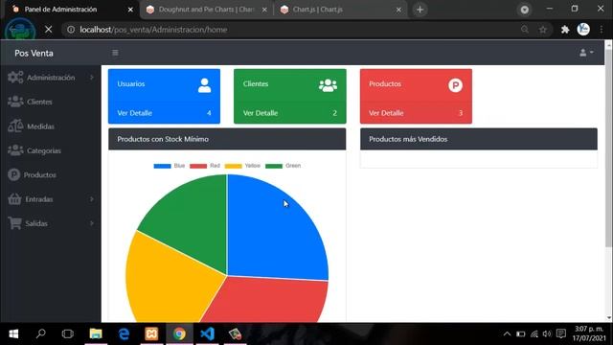This screenshot has height=345, width=613.
Task: Open Ver Detalle on the Clientes card
Action: point(261,113)
